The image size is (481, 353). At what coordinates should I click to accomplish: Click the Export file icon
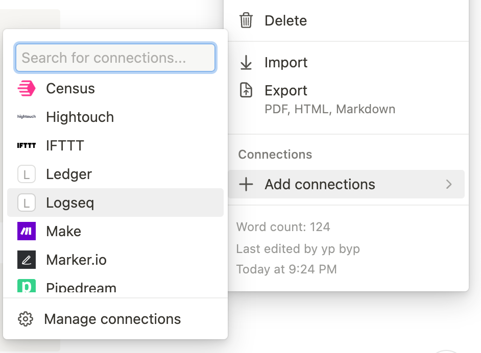(x=246, y=90)
